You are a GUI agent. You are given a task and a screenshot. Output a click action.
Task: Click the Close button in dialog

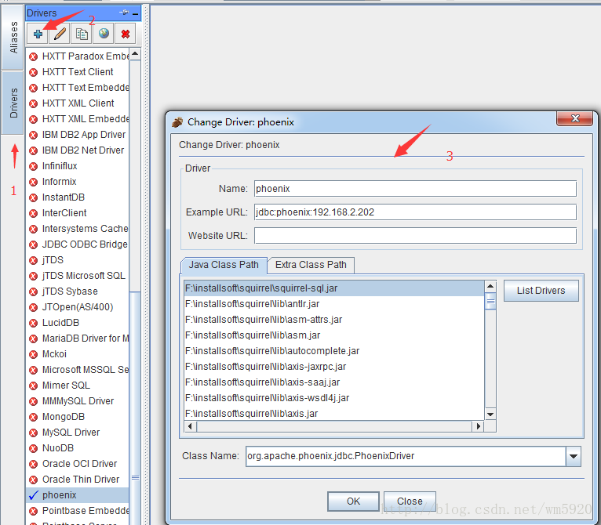(410, 501)
